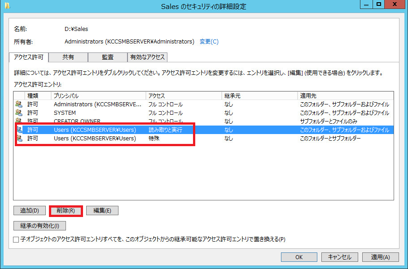
Task: Select the SYSTEM full control row
Action: click(135, 113)
